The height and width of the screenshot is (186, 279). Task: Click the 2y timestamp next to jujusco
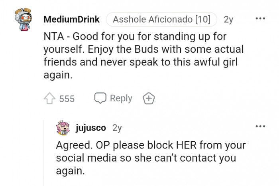[117, 128]
